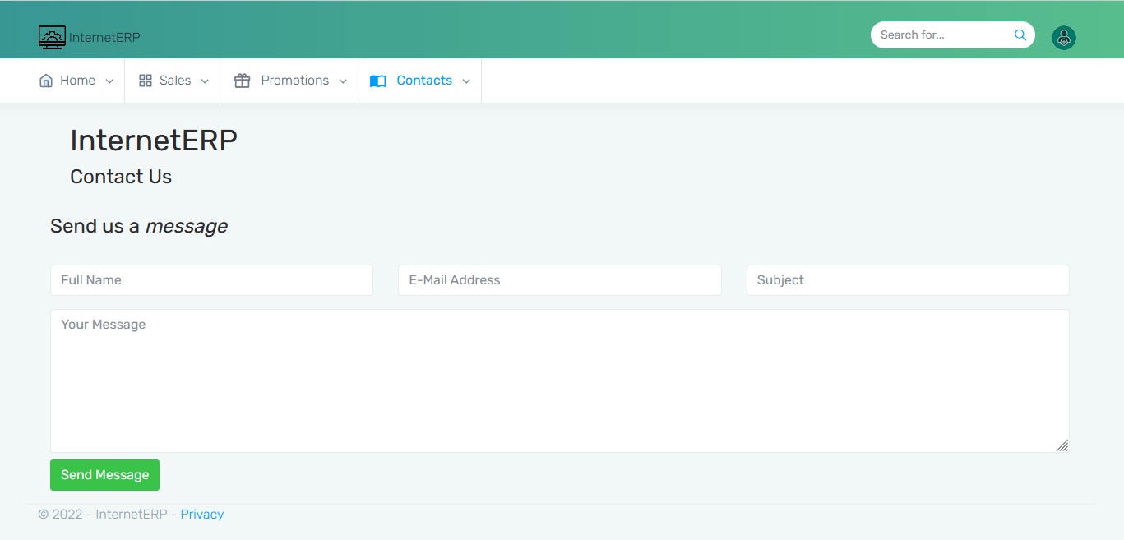Click the search magnifier icon
This screenshot has height=540, width=1124.
(1020, 35)
